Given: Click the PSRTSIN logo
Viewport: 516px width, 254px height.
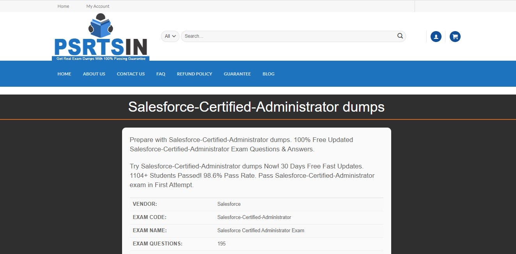Looking at the screenshot, I should (101, 37).
